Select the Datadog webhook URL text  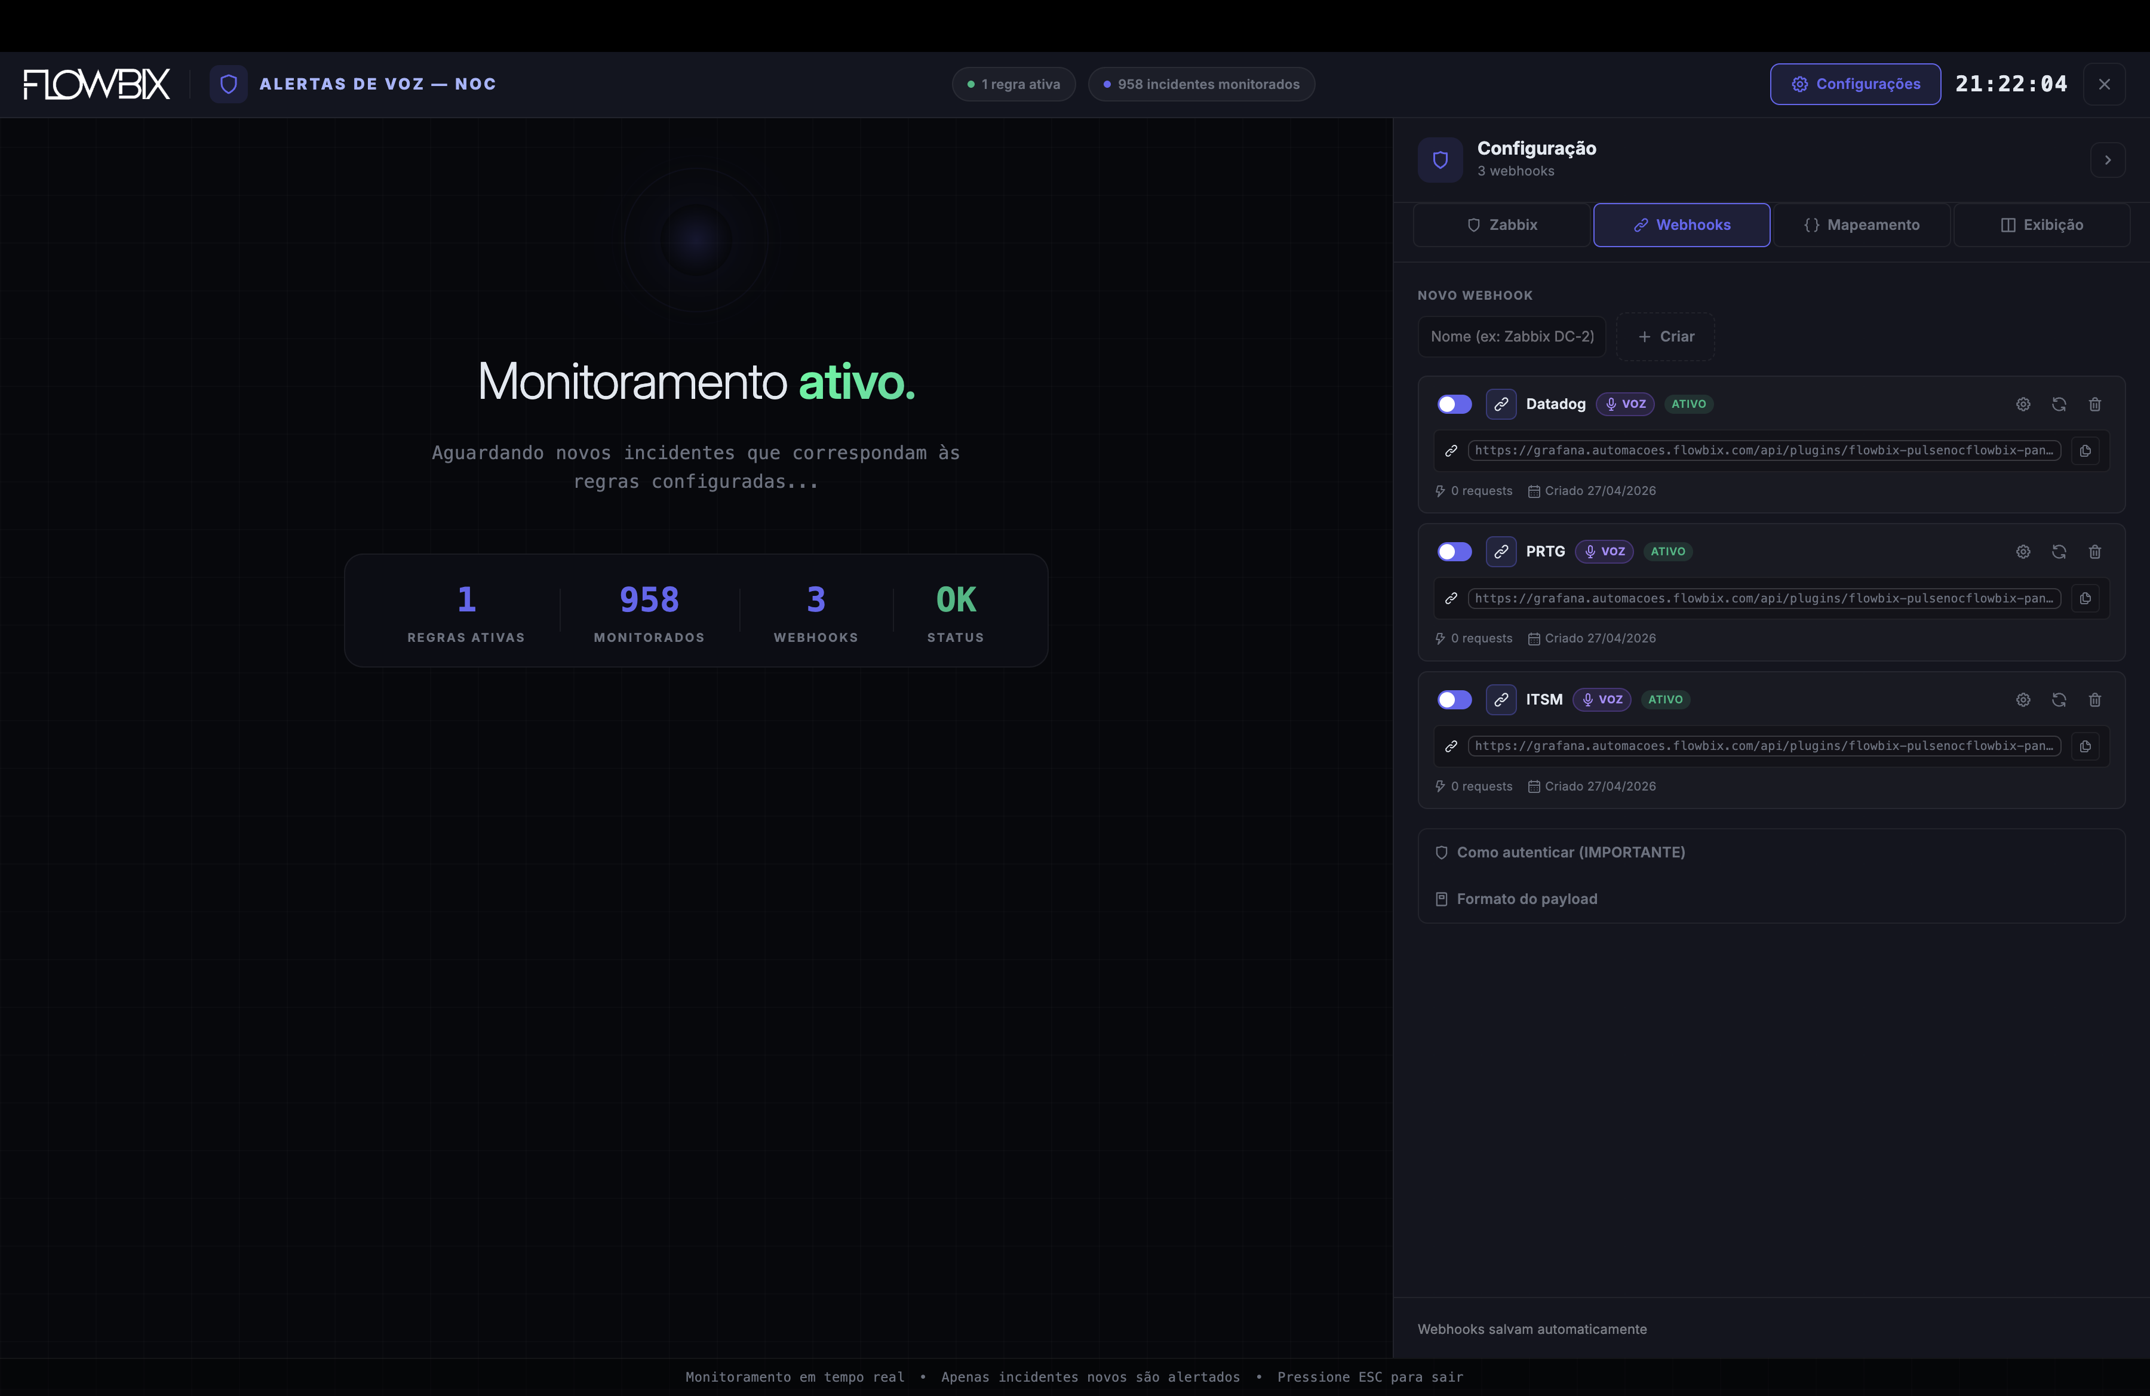click(x=1764, y=451)
